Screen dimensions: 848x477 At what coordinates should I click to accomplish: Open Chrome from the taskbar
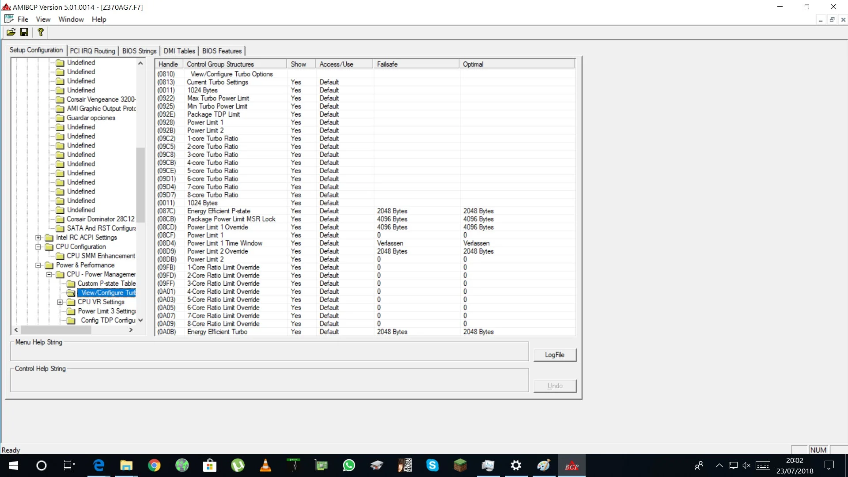tap(154, 466)
